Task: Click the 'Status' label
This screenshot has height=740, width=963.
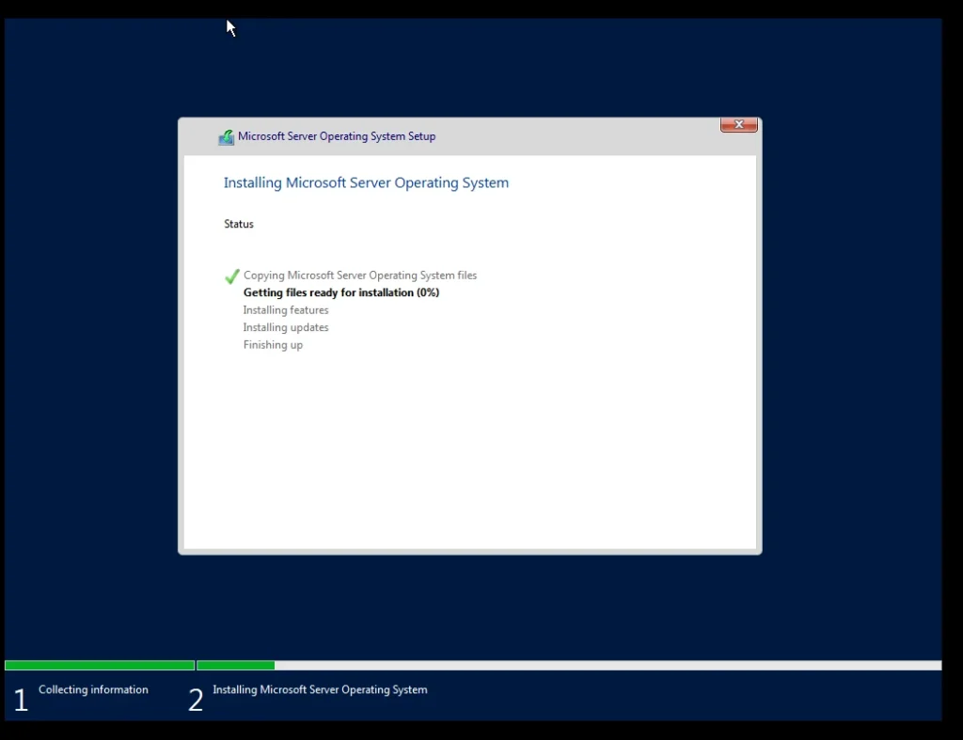Action: click(x=239, y=224)
